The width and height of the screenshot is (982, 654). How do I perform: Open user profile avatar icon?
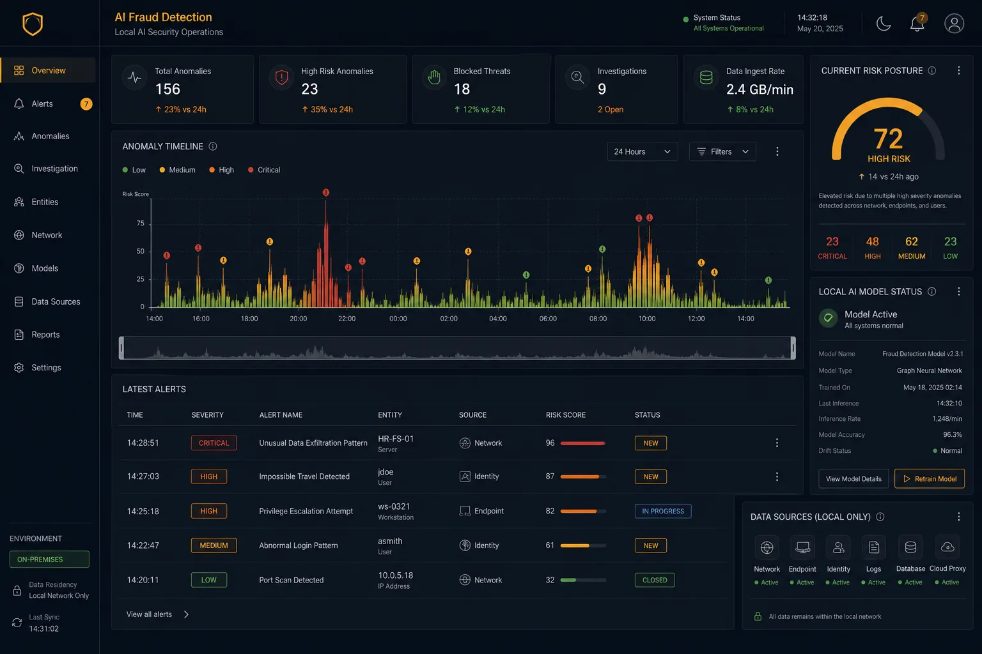tap(954, 24)
